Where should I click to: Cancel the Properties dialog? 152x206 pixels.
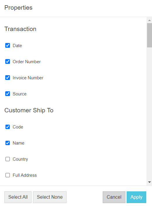(114, 197)
